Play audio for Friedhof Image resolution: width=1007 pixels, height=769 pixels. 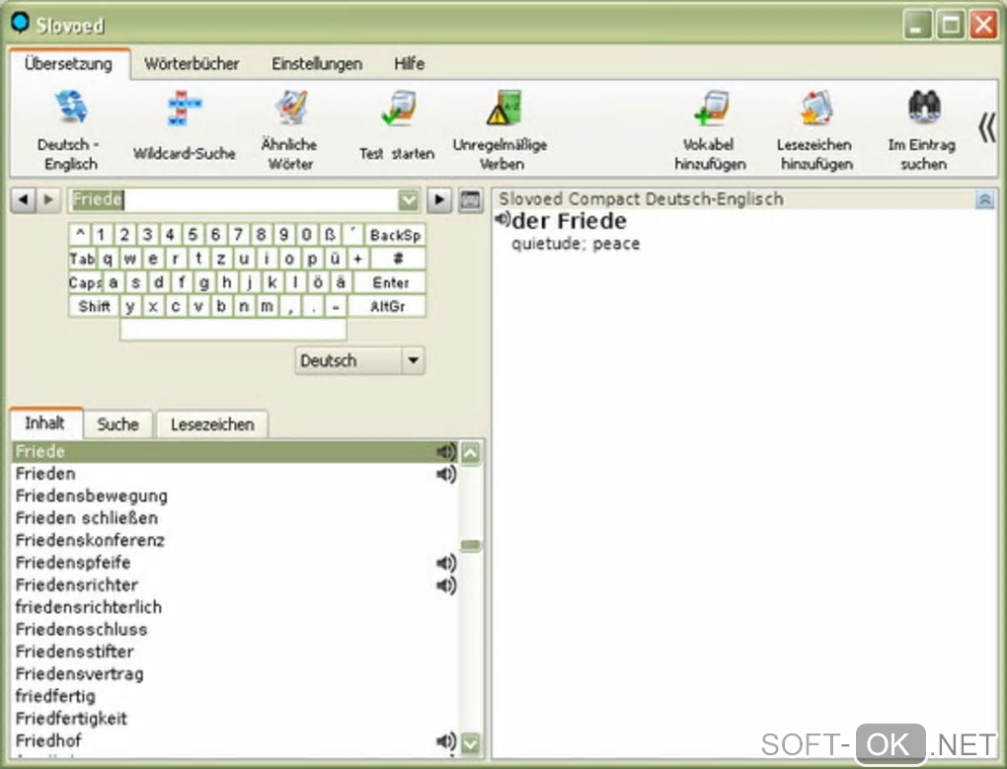(445, 740)
